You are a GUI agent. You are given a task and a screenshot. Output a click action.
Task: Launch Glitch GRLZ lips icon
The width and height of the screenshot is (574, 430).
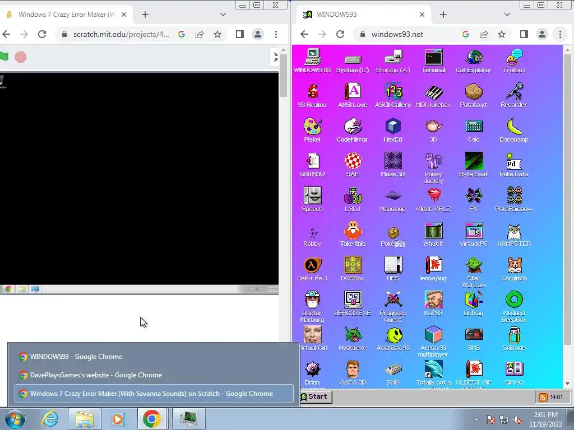tap(433, 200)
